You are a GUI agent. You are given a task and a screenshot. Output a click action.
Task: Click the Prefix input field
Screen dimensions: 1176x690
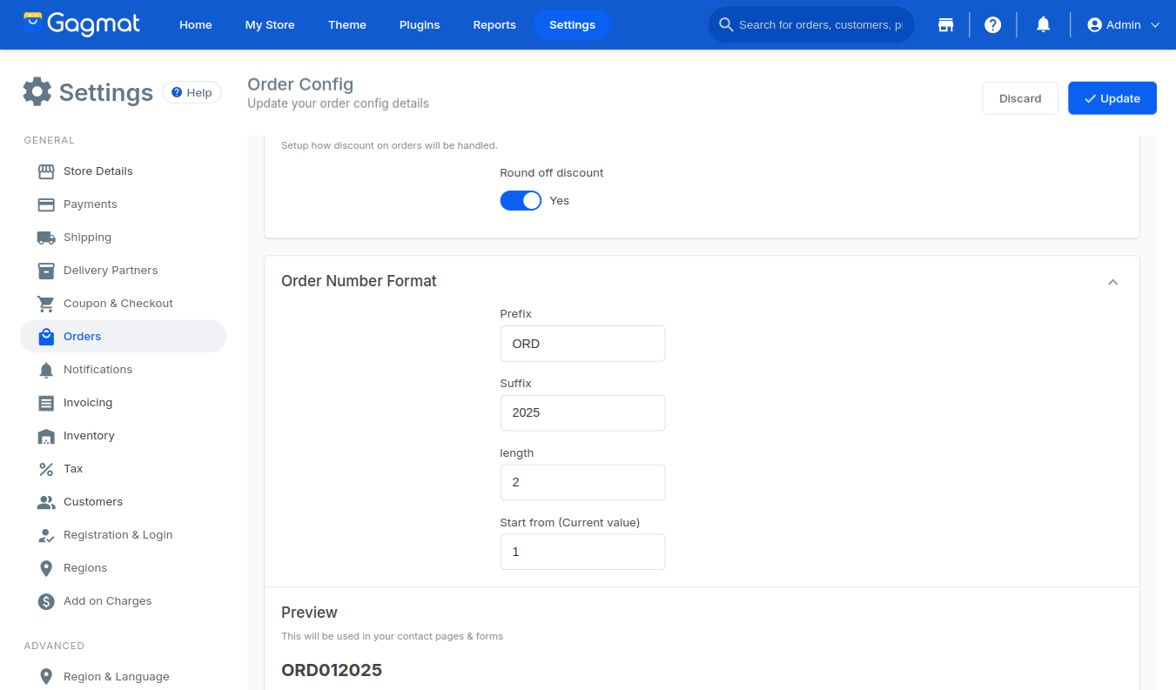tap(582, 344)
